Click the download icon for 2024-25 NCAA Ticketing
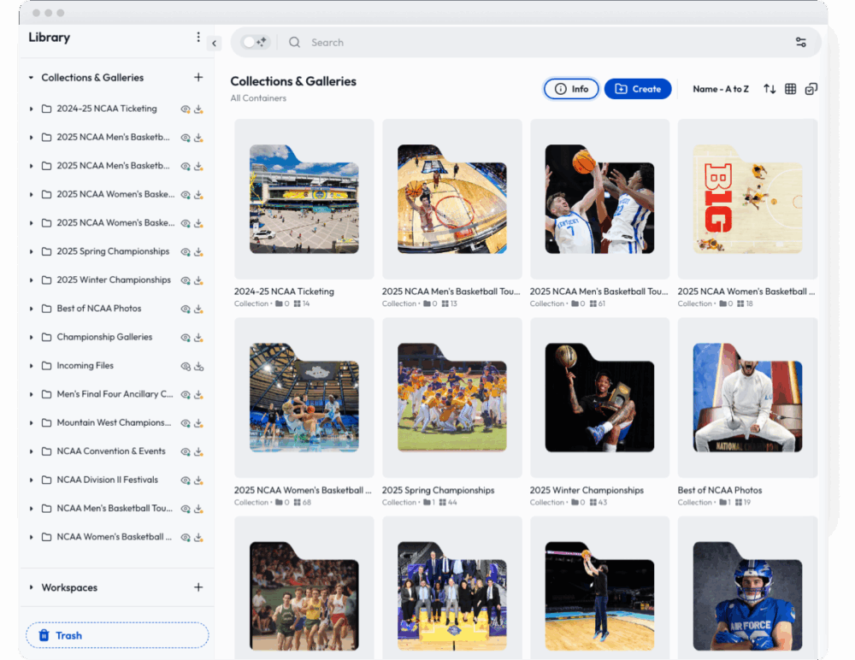This screenshot has width=855, height=660. (x=198, y=109)
